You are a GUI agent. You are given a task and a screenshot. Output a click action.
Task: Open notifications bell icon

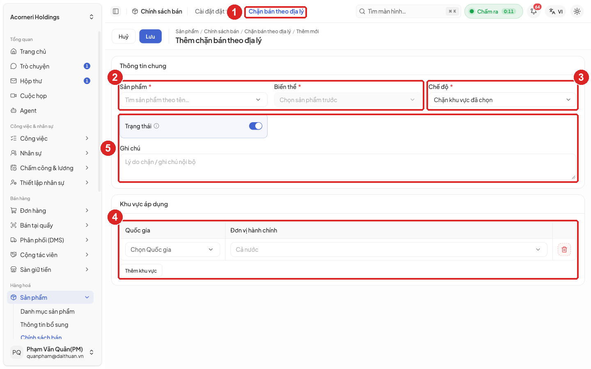[x=534, y=11]
